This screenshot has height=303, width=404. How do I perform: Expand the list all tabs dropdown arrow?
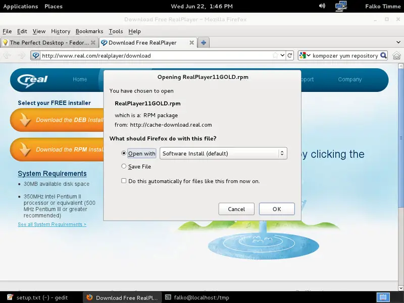coord(398,42)
